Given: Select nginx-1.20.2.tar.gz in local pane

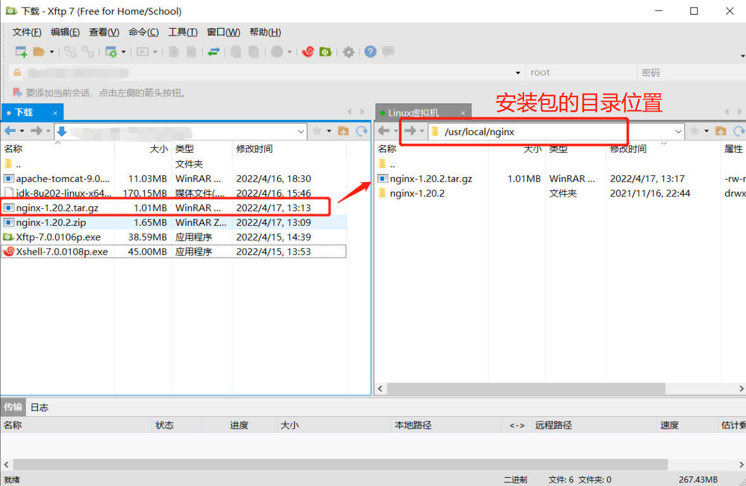Looking at the screenshot, I should click(x=174, y=207).
